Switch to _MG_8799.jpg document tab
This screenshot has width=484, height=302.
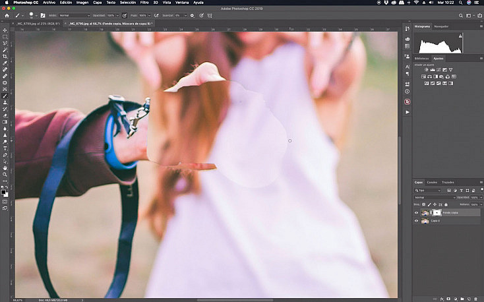point(38,24)
